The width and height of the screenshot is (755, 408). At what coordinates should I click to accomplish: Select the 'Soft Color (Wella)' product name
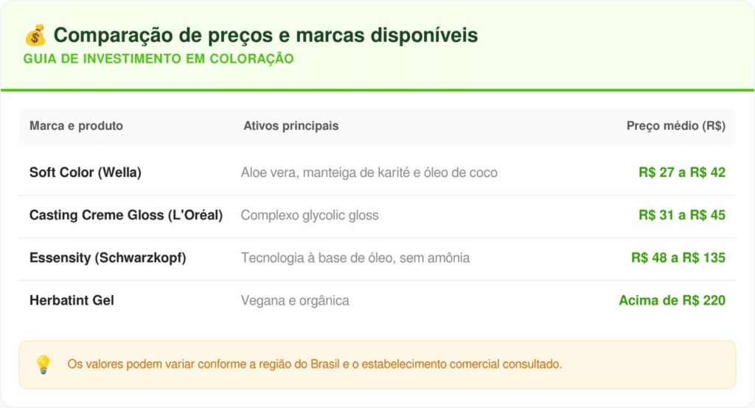tap(85, 173)
